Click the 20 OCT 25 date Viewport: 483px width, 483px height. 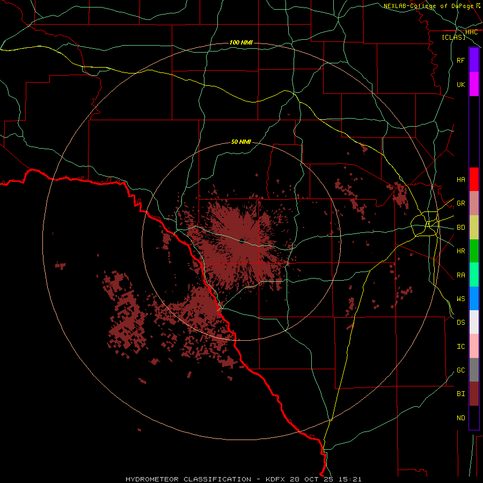coord(311,479)
